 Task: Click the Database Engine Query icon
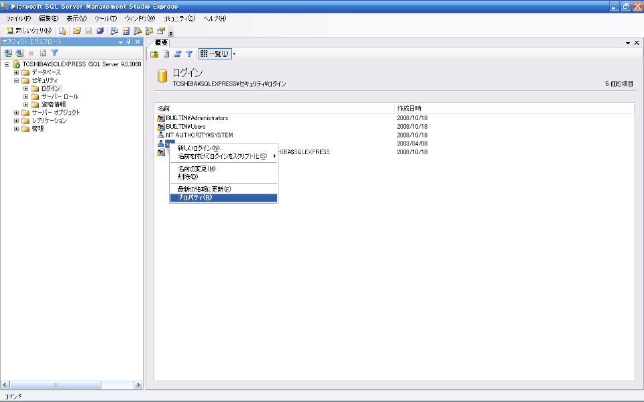[62, 31]
